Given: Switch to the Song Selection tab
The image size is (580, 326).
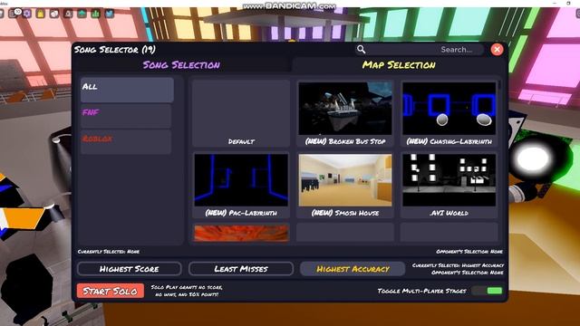Looking at the screenshot, I should (x=181, y=64).
